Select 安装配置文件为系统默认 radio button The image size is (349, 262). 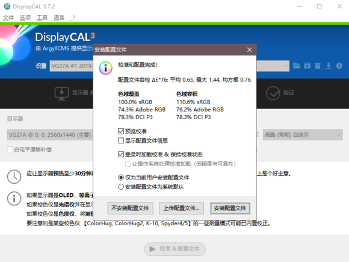[121, 187]
